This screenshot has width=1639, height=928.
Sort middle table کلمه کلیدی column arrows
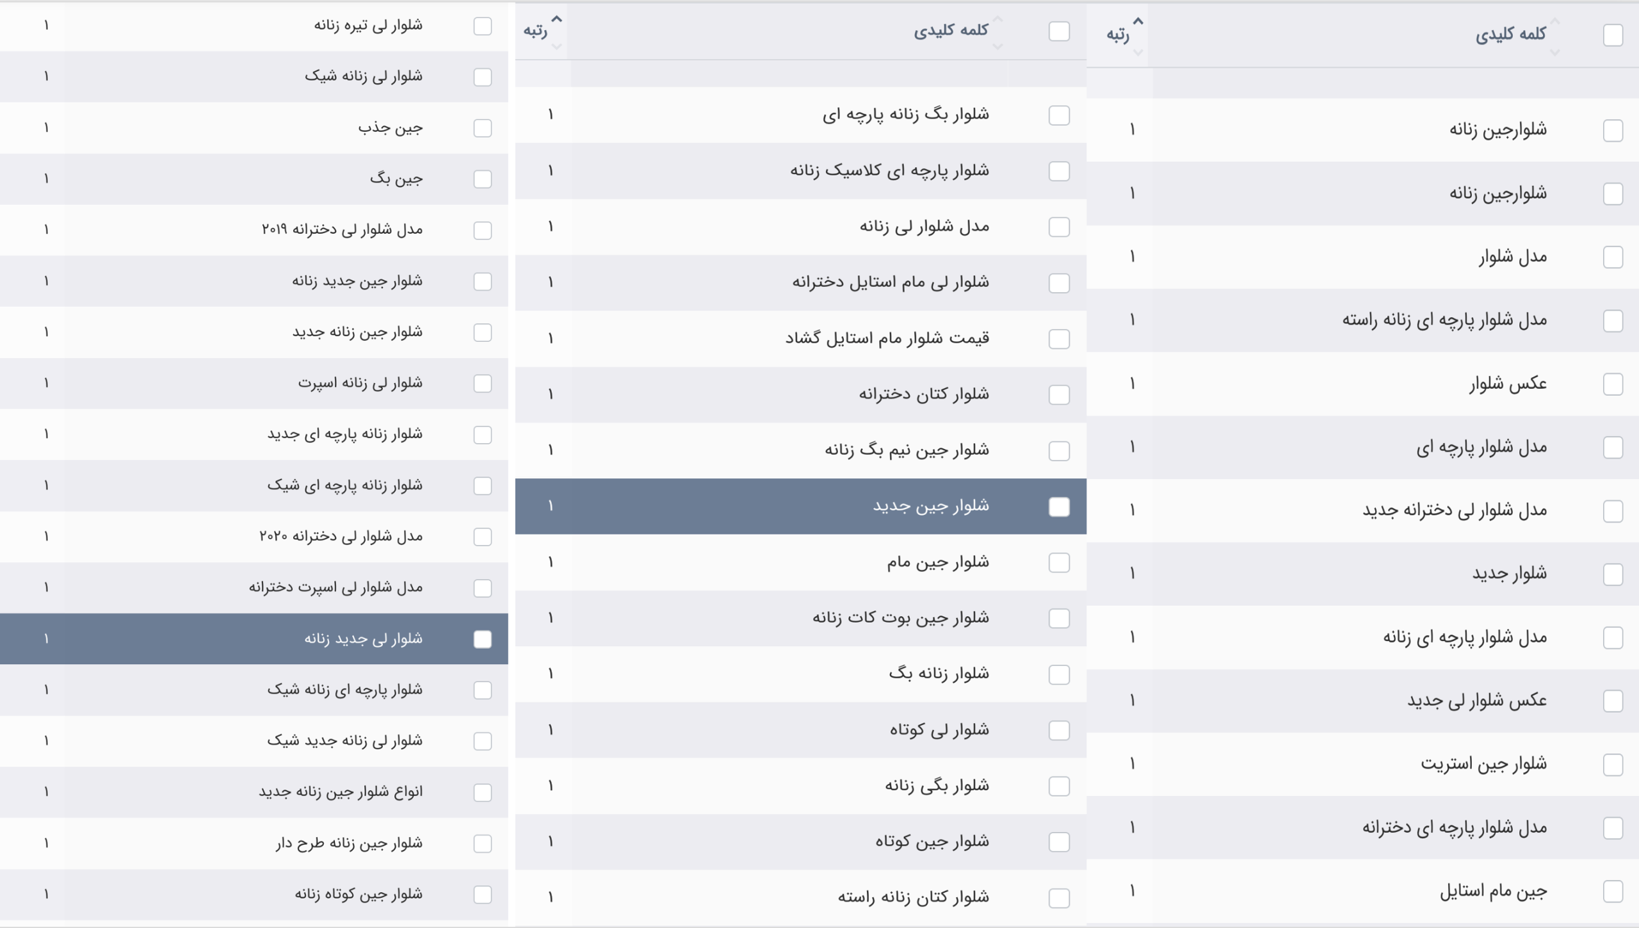click(997, 32)
